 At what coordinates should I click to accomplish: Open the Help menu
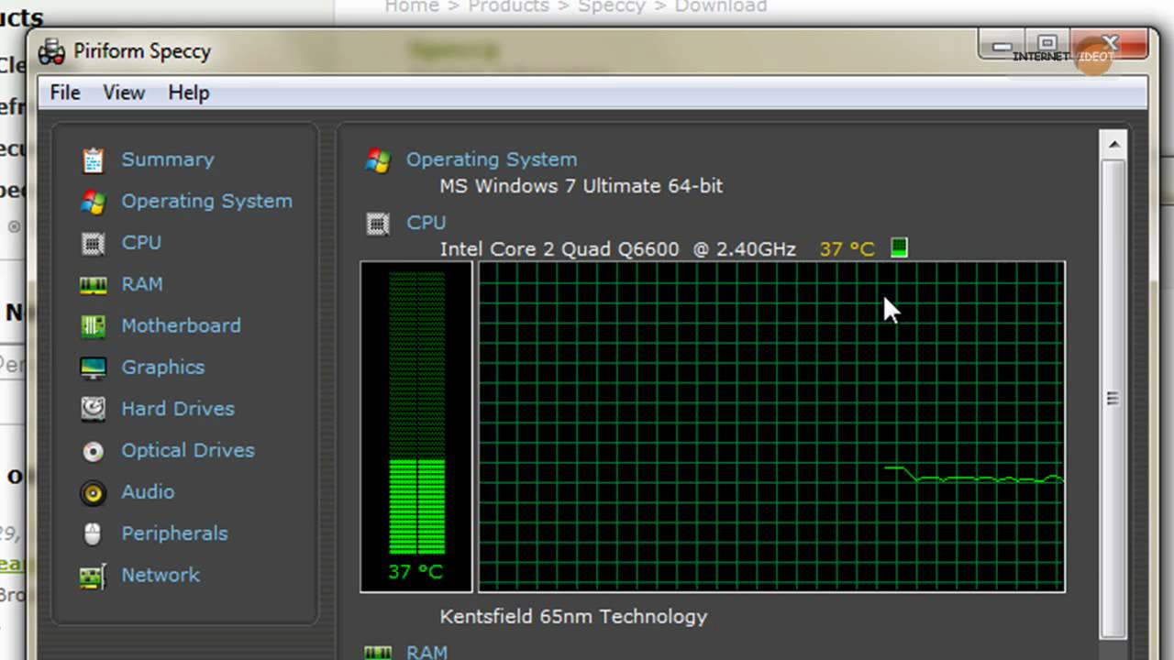click(189, 93)
